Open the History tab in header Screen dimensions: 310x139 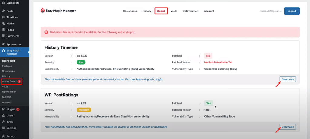147,11
